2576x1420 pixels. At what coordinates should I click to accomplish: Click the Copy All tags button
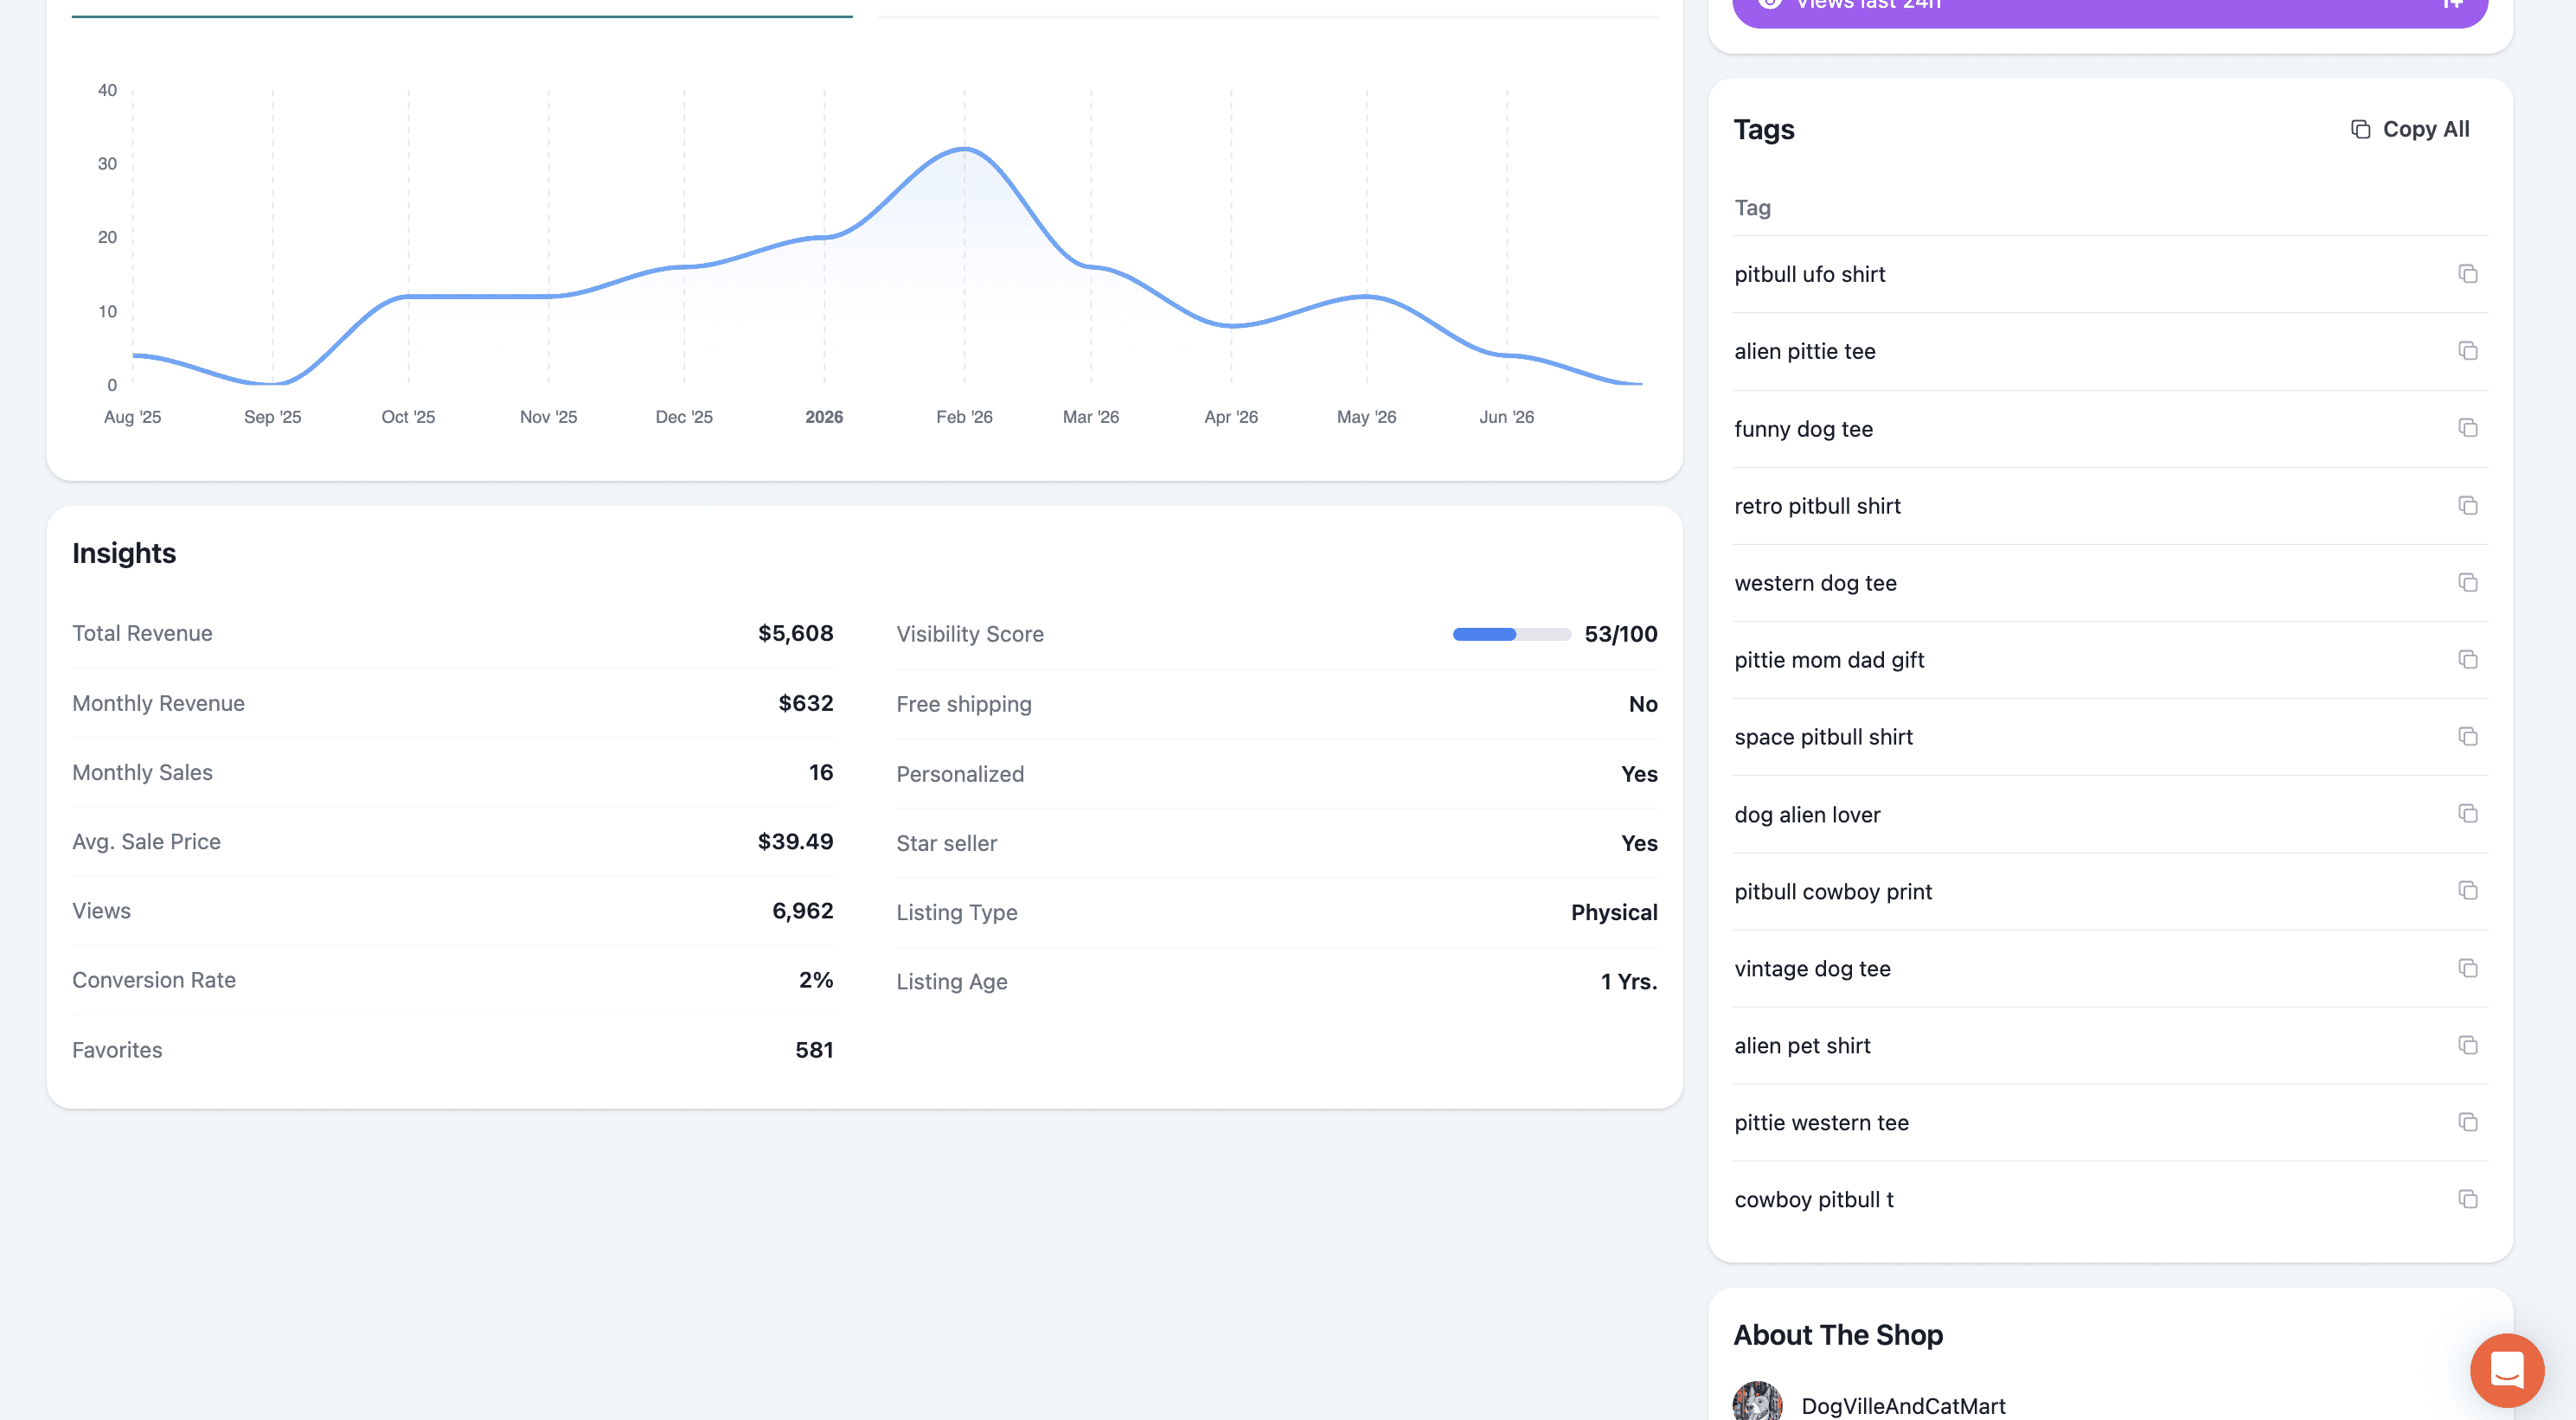[x=2410, y=129]
